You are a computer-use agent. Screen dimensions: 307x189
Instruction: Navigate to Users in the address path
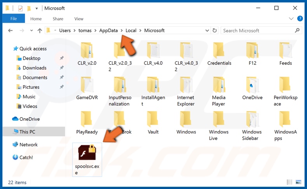[65, 31]
